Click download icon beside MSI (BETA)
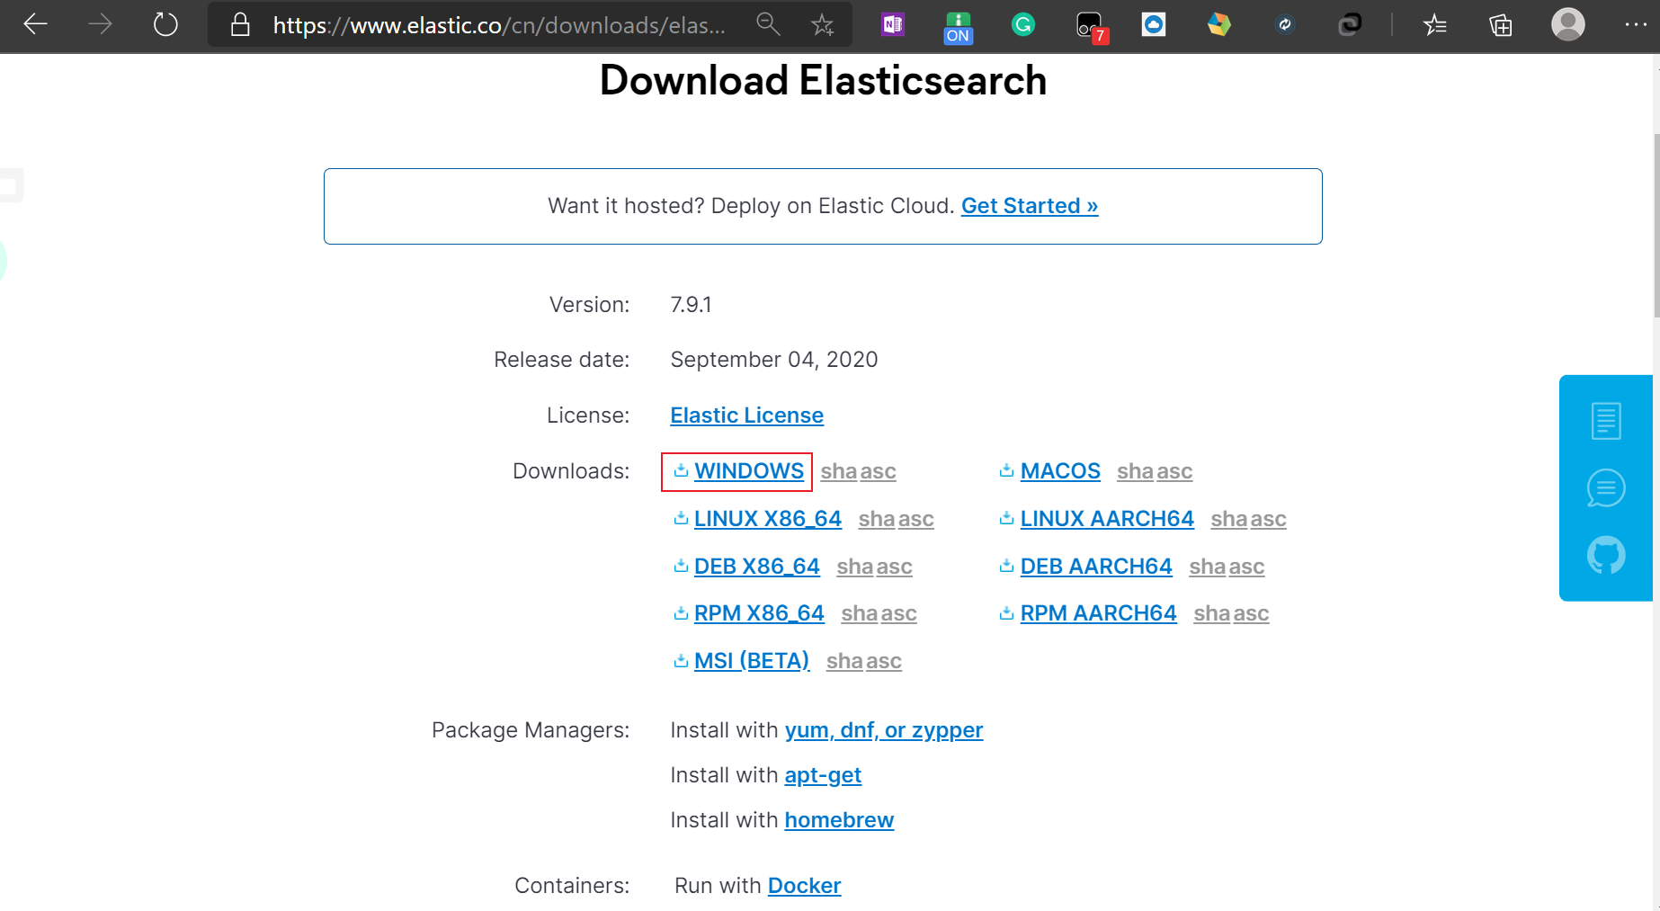The height and width of the screenshot is (911, 1660). (x=681, y=661)
